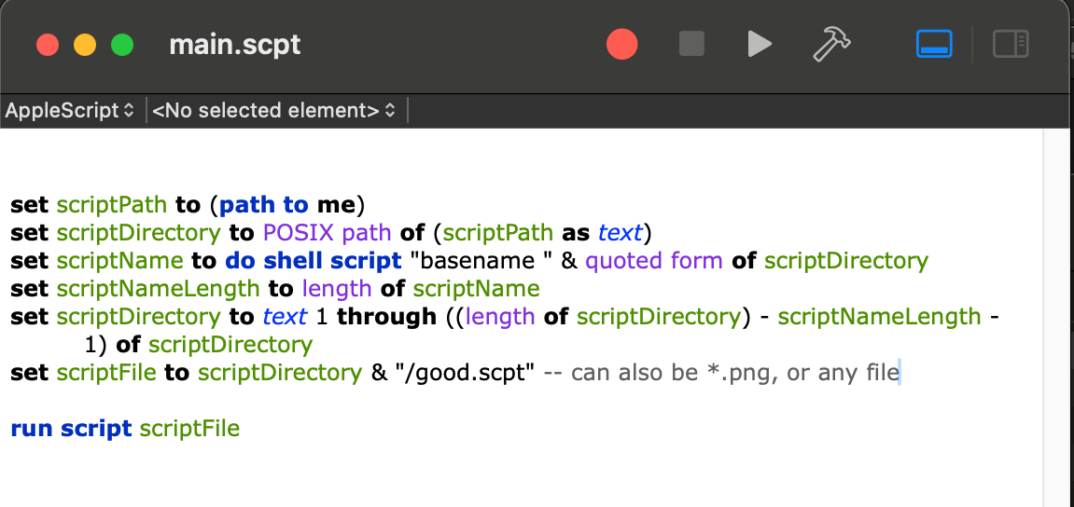This screenshot has width=1074, height=507.
Task: Click the comment "can also be *.png"
Action: tap(672, 374)
